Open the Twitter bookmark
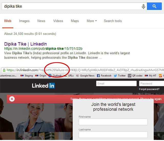This screenshot has height=141, width=164. pyautogui.click(x=120, y=76)
